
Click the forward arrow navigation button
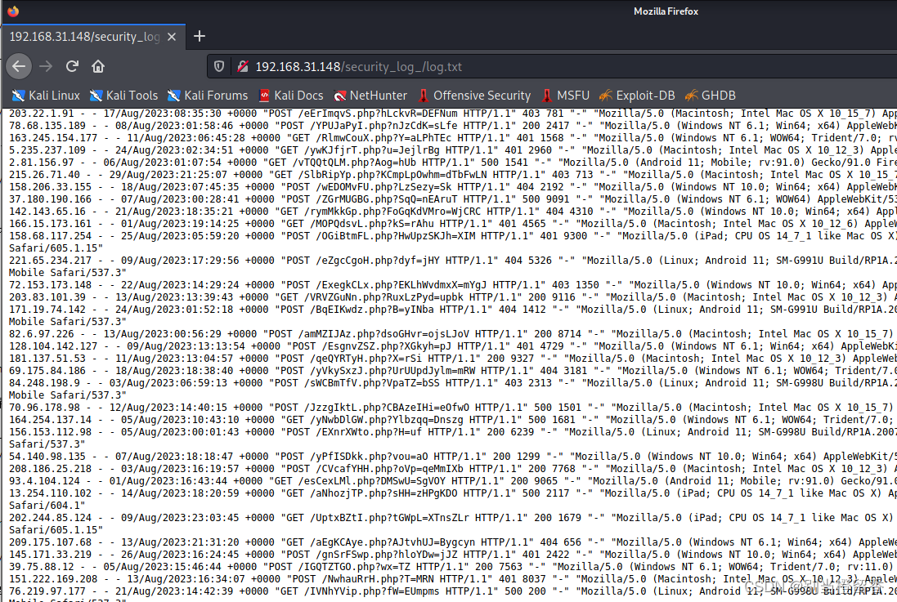coord(46,66)
